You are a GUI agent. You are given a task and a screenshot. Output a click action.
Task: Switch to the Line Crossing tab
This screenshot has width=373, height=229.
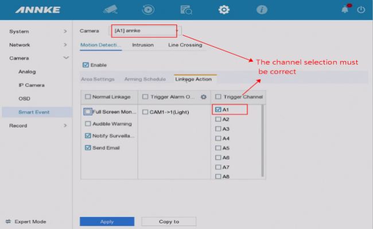(x=185, y=44)
